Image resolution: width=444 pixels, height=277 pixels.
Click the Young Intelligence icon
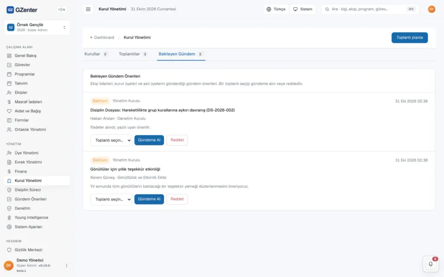(9, 217)
